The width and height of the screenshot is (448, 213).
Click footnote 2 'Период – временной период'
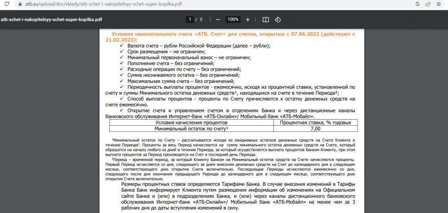230,169
